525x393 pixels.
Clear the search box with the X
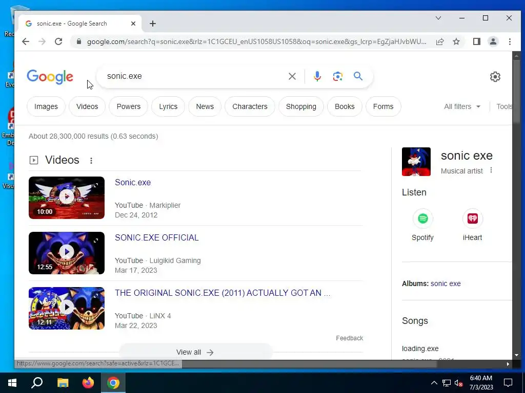(x=292, y=76)
